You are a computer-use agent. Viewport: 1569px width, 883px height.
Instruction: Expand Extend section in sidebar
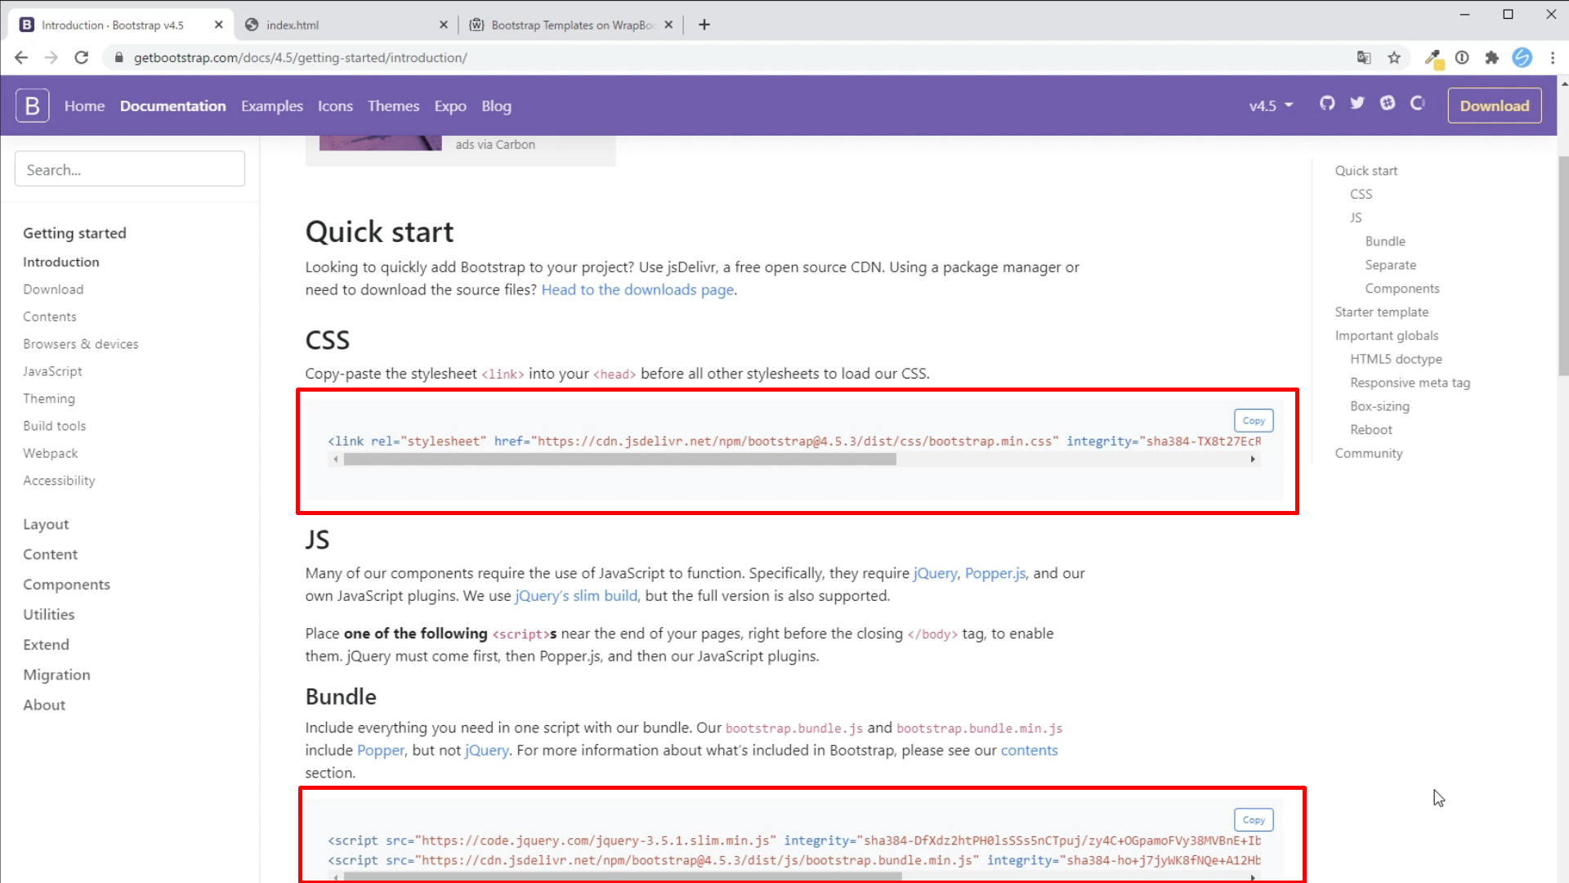pyautogui.click(x=46, y=644)
